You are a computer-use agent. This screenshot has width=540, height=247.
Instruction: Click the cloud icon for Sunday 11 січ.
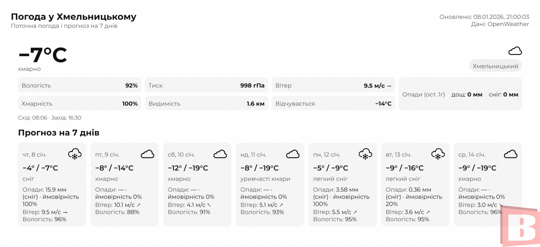[x=293, y=154]
